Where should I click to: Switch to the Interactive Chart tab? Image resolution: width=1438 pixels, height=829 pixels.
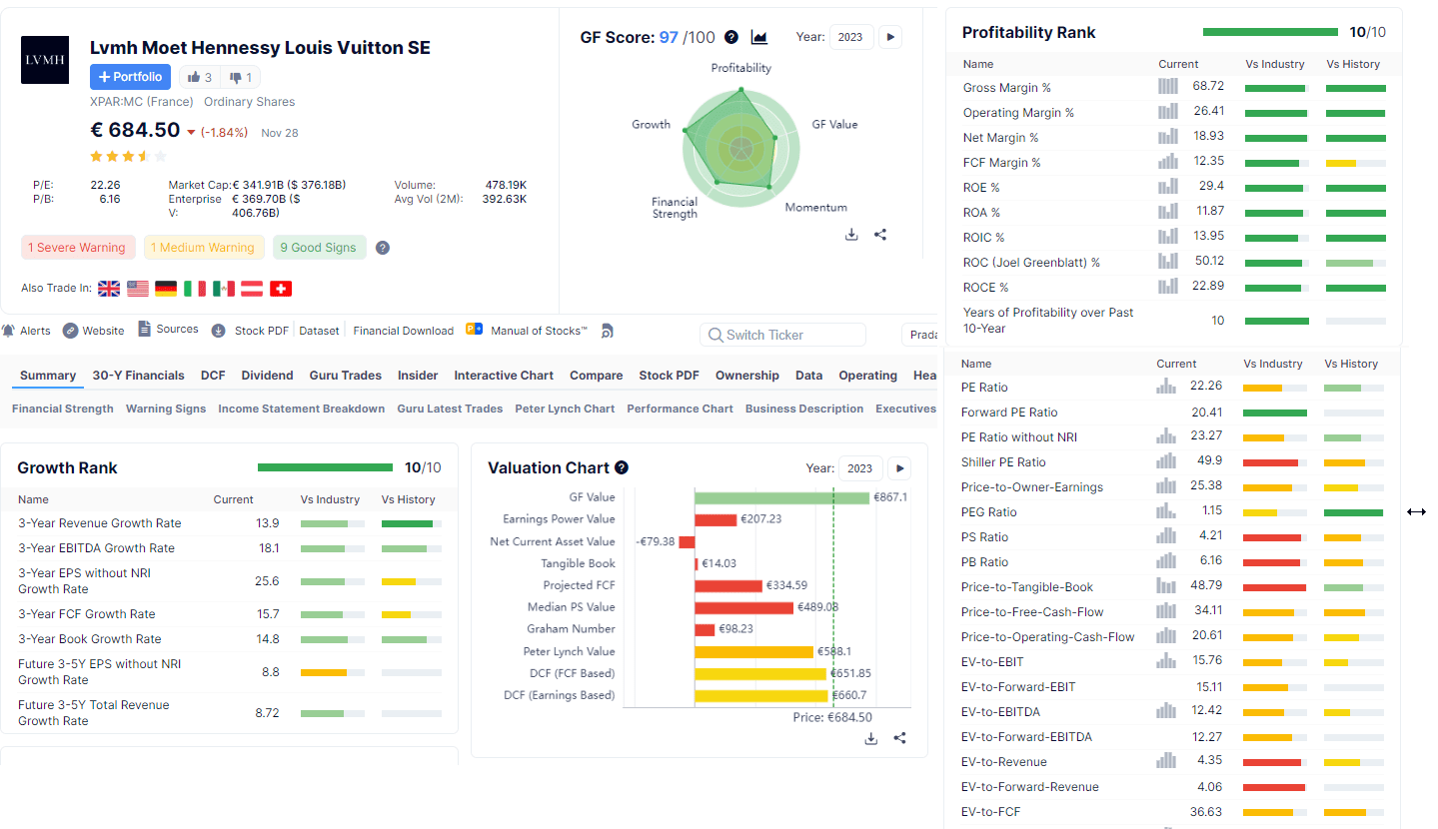point(504,376)
